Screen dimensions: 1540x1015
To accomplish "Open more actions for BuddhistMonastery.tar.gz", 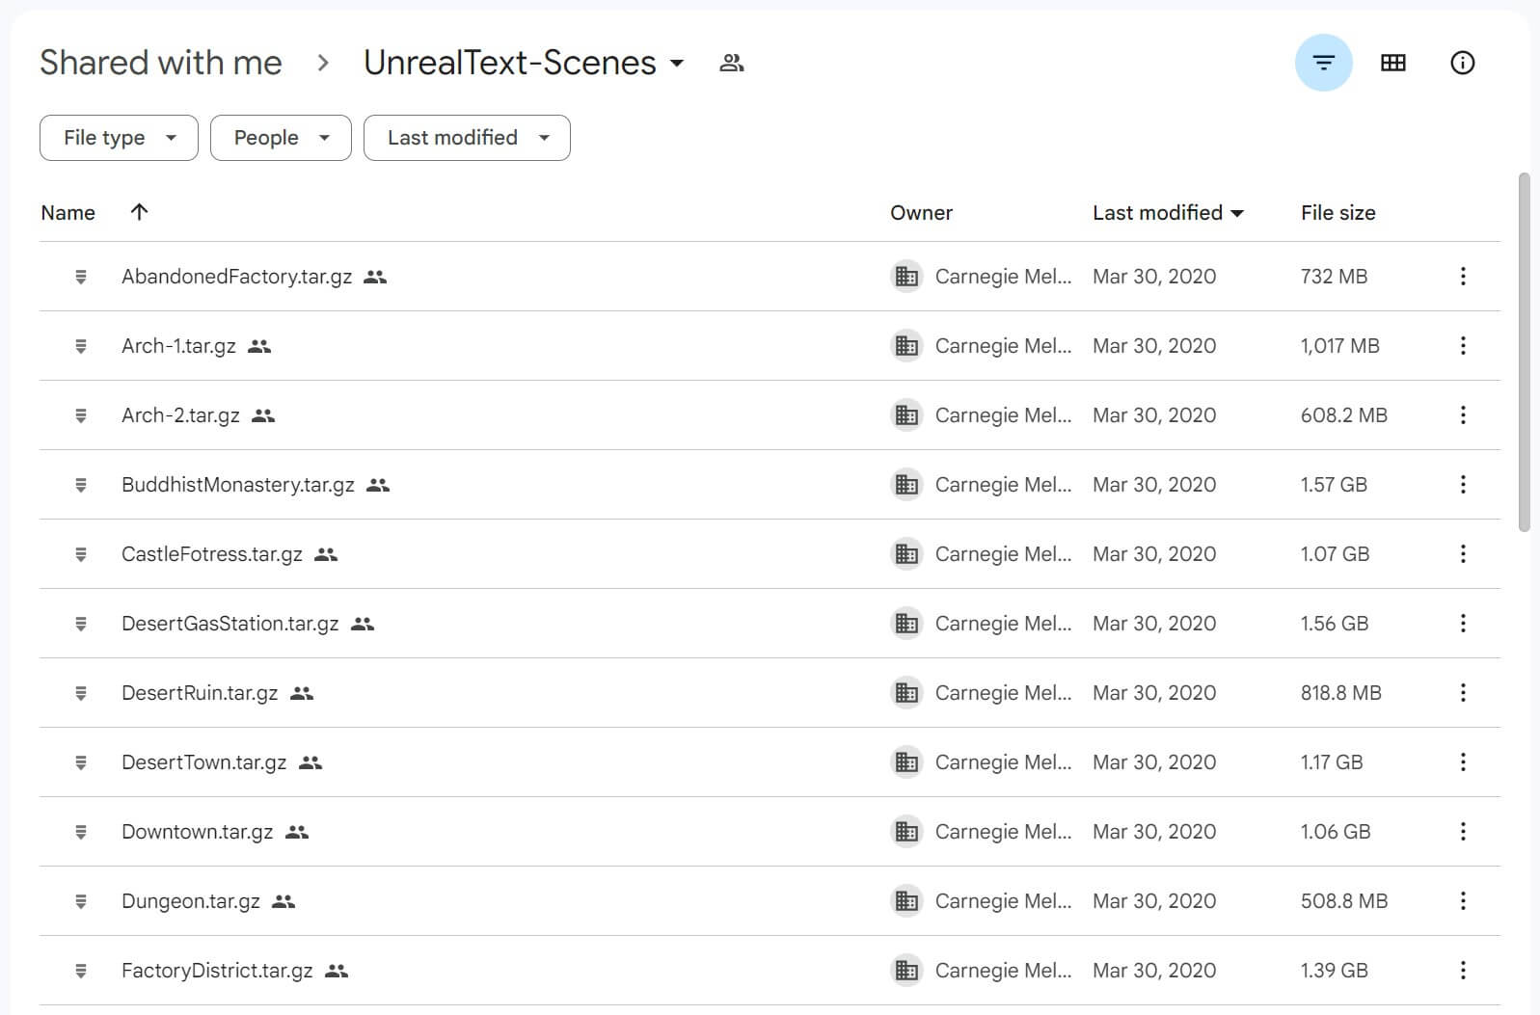I will tap(1463, 485).
